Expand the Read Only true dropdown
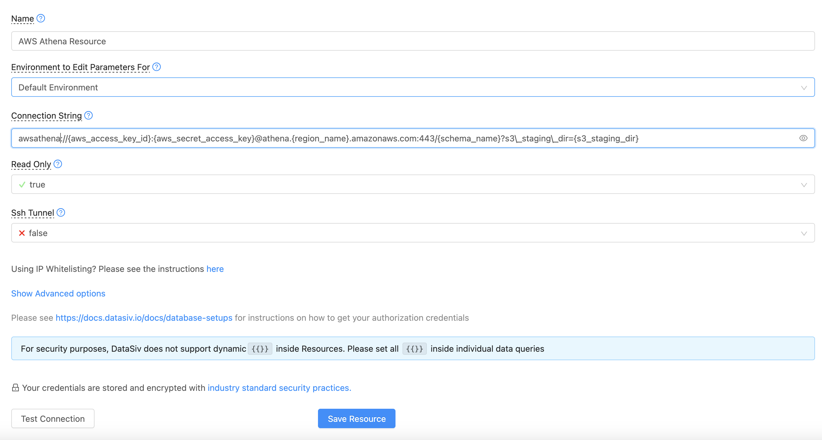822x440 pixels. click(413, 184)
